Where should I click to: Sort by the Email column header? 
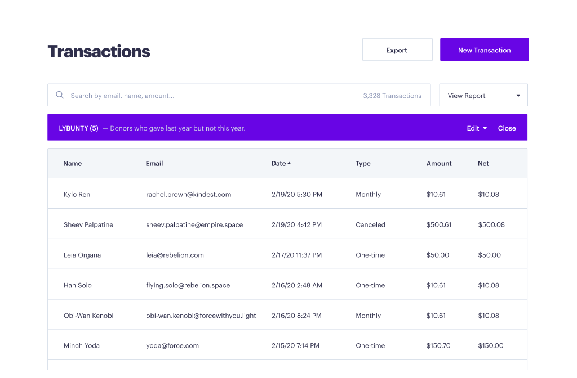pos(154,164)
